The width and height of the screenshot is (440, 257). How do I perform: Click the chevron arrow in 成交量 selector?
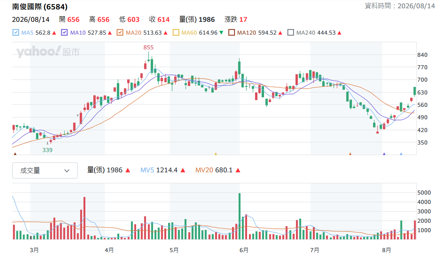tap(67, 171)
